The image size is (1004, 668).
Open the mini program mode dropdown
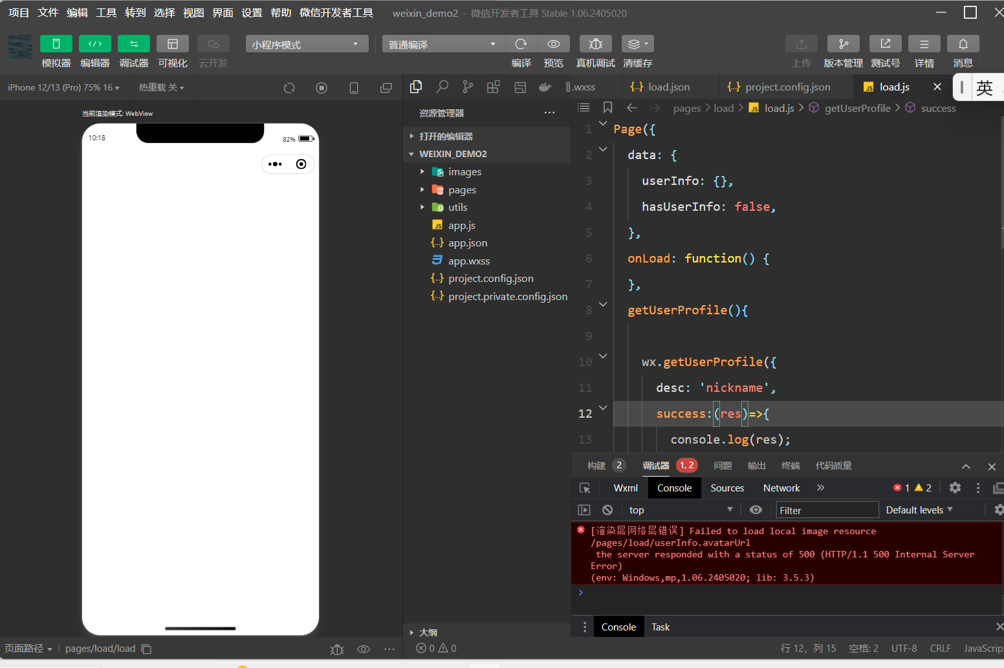[x=307, y=44]
